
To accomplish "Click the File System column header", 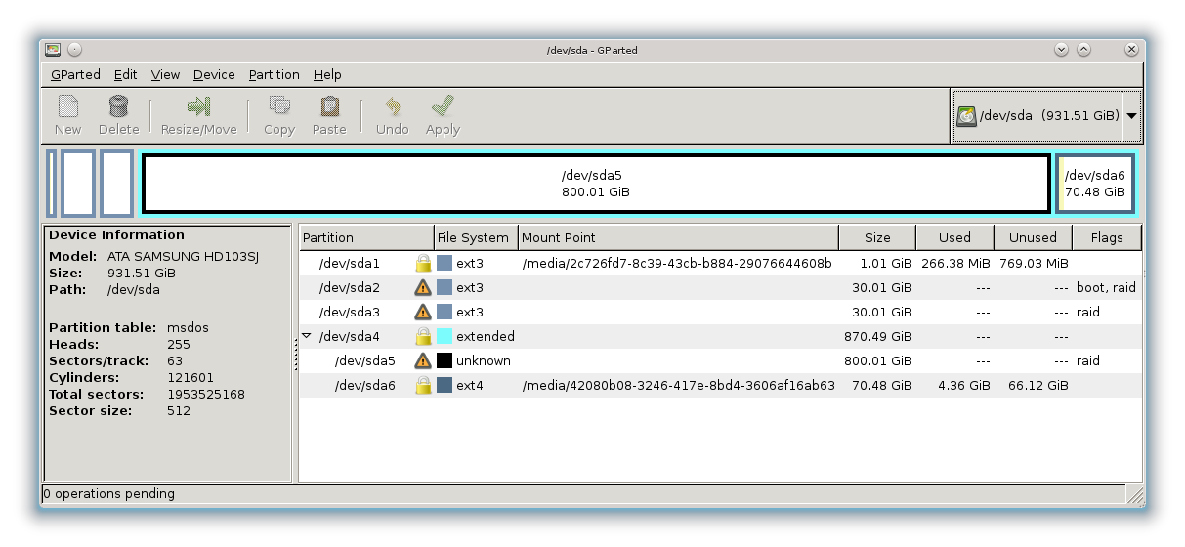I will click(x=473, y=237).
